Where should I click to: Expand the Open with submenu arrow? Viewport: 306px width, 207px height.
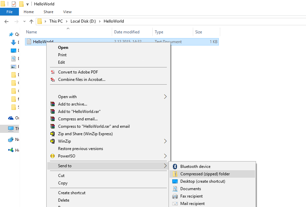coord(165,96)
